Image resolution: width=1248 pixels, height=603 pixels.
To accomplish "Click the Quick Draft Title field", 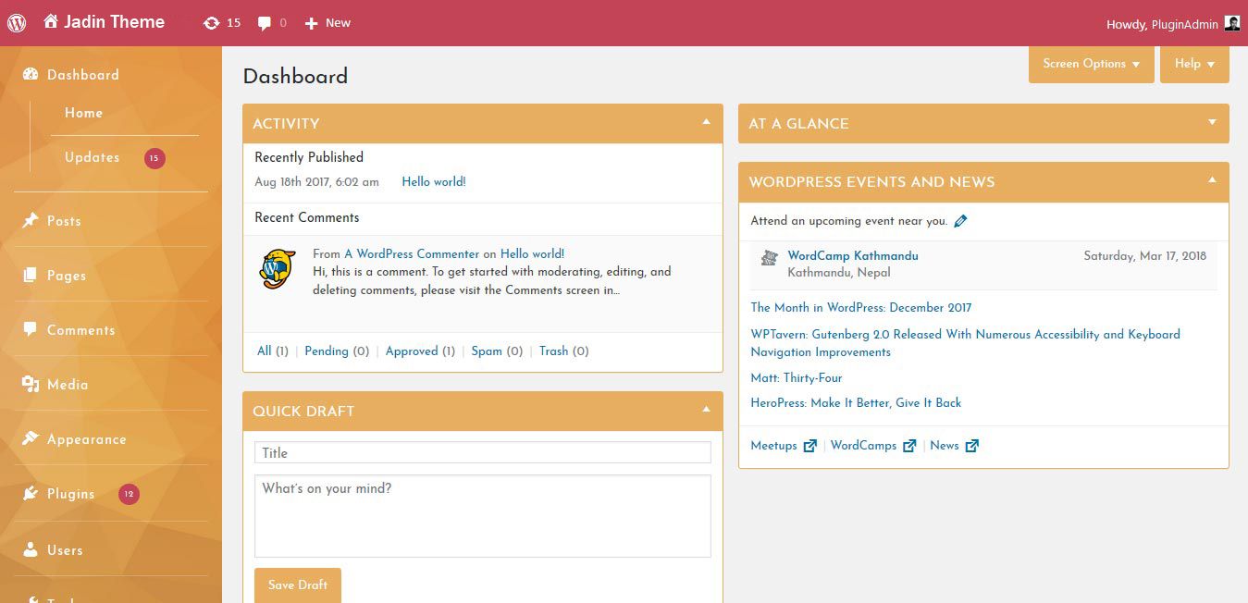I will point(483,452).
